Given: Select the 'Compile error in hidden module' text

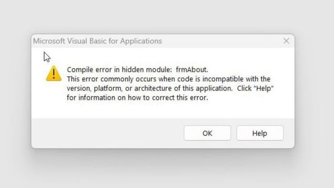Looking at the screenshot, I should [119, 70].
